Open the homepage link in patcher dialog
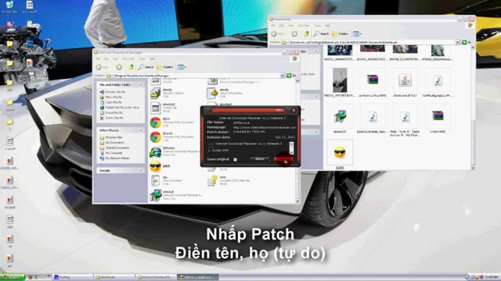Screen dimensions: 501x281 265,127
